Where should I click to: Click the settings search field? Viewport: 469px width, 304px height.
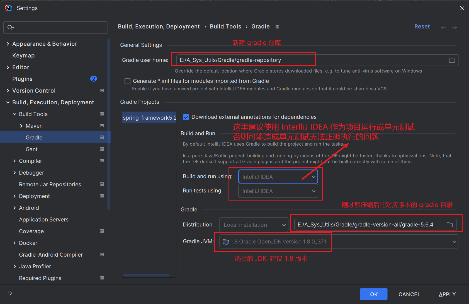click(55, 27)
